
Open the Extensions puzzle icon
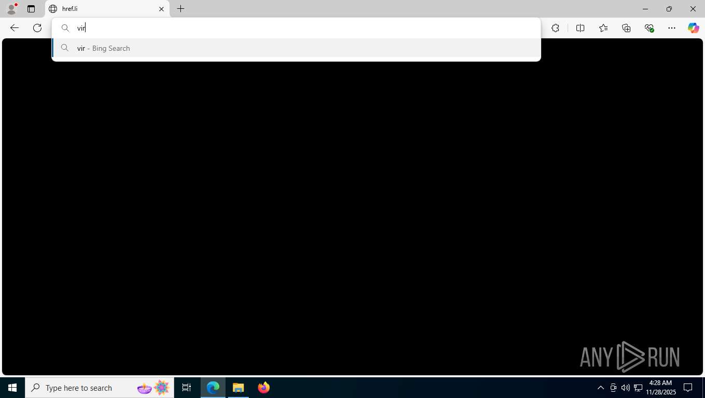pos(555,28)
